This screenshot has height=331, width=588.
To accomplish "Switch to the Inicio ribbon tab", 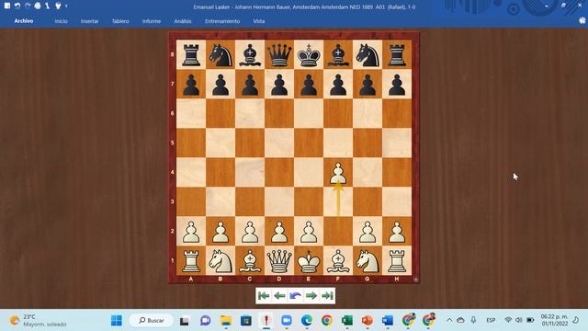I will click(62, 21).
